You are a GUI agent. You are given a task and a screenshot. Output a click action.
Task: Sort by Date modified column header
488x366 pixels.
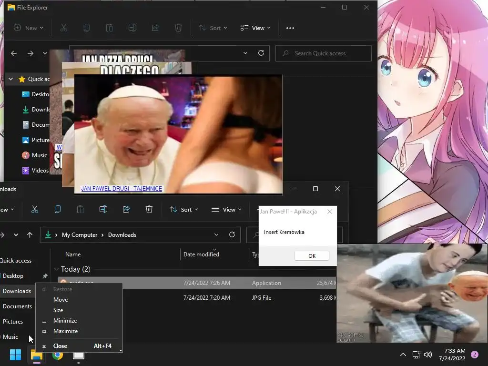click(x=201, y=254)
